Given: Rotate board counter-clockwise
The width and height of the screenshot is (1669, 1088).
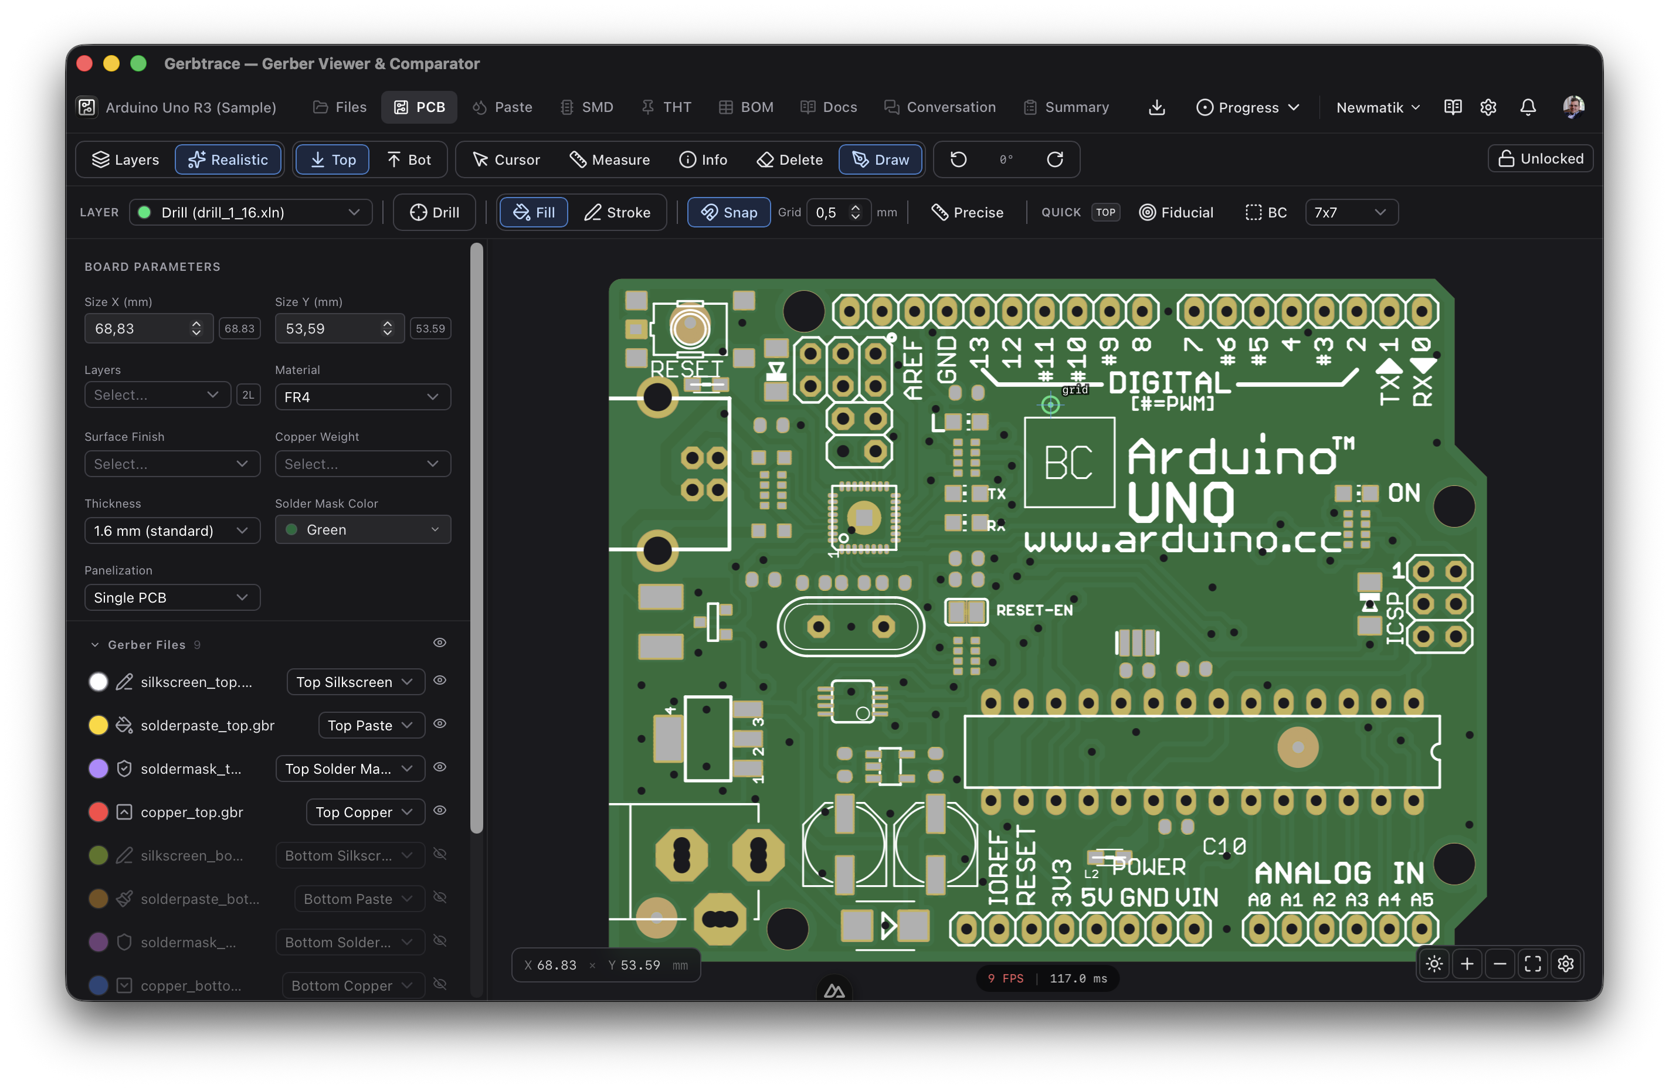Looking at the screenshot, I should 958,160.
